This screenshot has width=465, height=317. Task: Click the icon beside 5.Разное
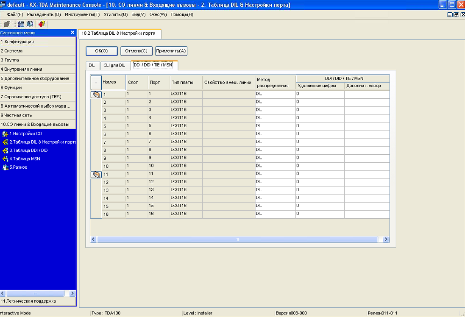pos(5,167)
